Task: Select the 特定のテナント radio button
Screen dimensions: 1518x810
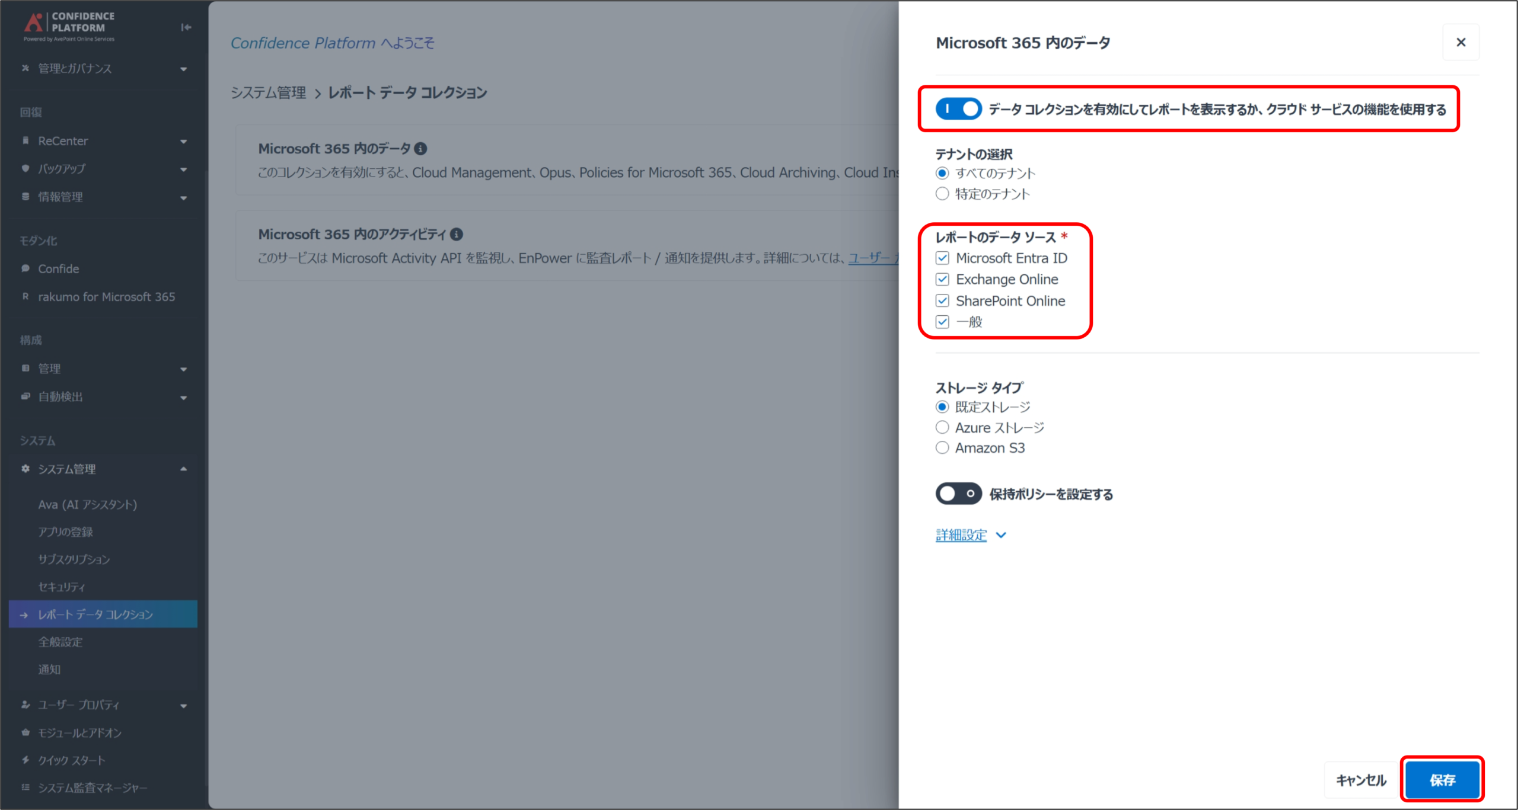Action: 942,194
